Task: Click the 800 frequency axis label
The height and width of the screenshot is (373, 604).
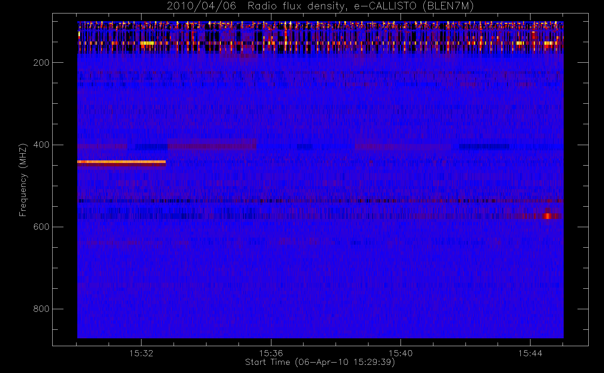Action: 41,309
